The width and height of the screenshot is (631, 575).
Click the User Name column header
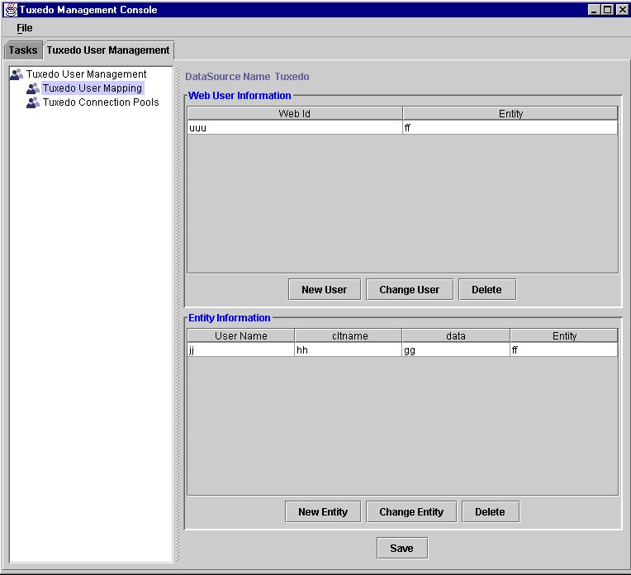241,335
